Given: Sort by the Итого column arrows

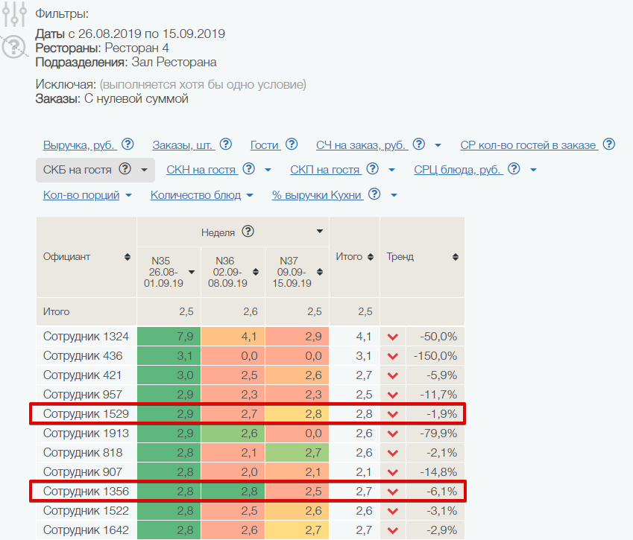Looking at the screenshot, I should tap(370, 257).
